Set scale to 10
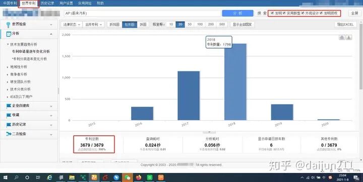Viewport: 363px width, 182px height. pos(171,25)
